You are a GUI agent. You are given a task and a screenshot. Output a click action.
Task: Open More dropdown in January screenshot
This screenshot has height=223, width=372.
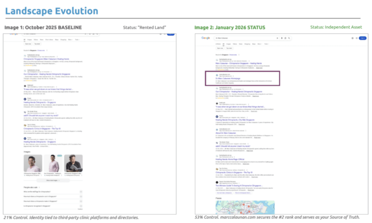click(x=259, y=44)
